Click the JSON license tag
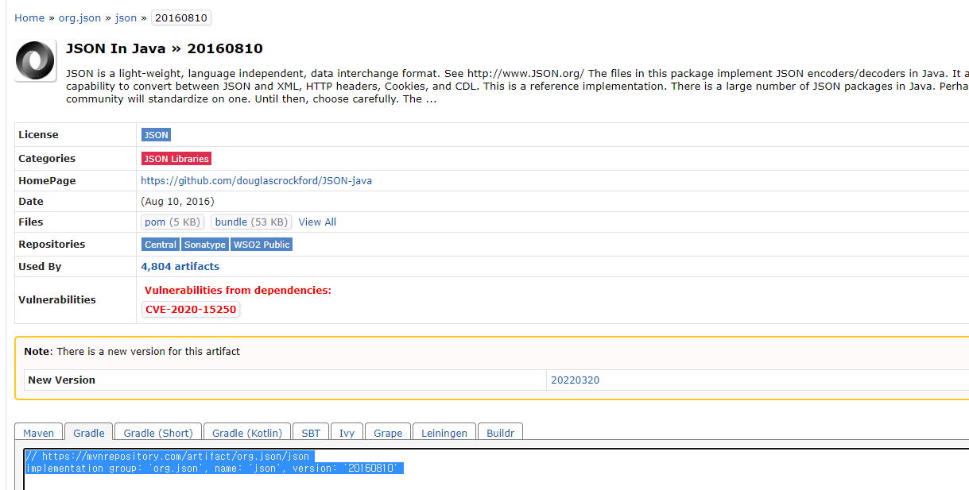This screenshot has height=490, width=969. [156, 135]
